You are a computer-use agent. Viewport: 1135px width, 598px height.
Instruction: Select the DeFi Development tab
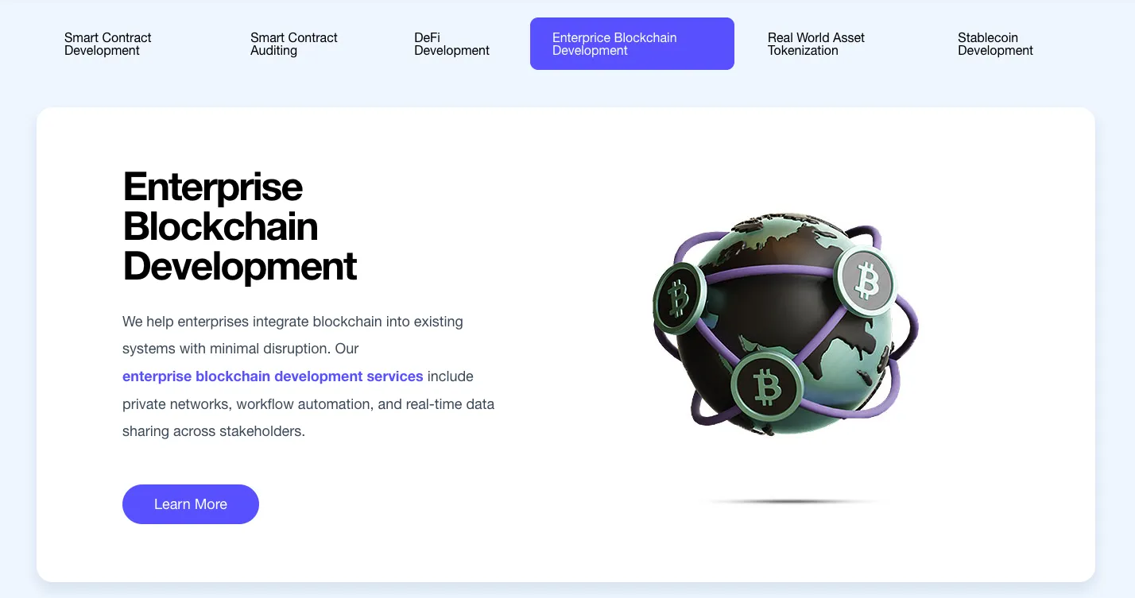click(451, 44)
